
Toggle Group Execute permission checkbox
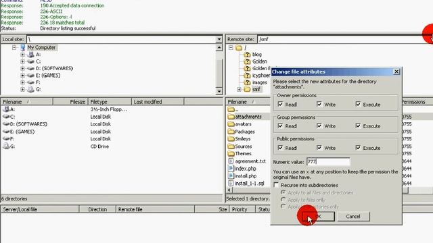(x=358, y=126)
